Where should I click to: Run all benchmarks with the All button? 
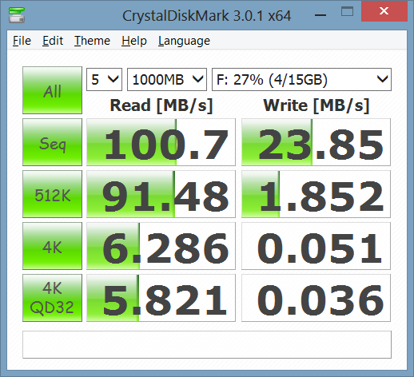point(52,90)
